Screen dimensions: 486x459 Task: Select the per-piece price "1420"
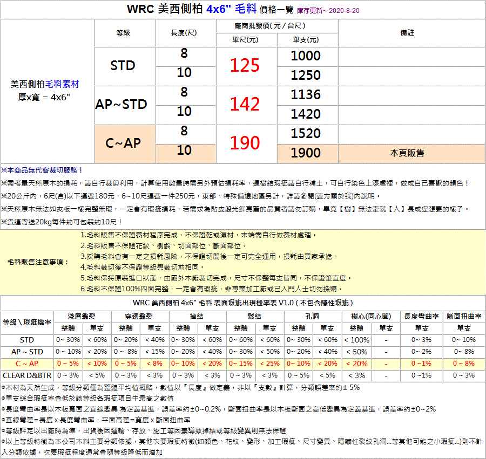[x=306, y=114]
